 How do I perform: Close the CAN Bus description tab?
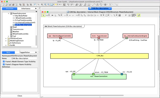click(110, 8)
